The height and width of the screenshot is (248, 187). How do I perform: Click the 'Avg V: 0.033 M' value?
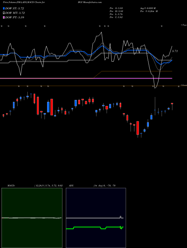(x=148, y=8)
